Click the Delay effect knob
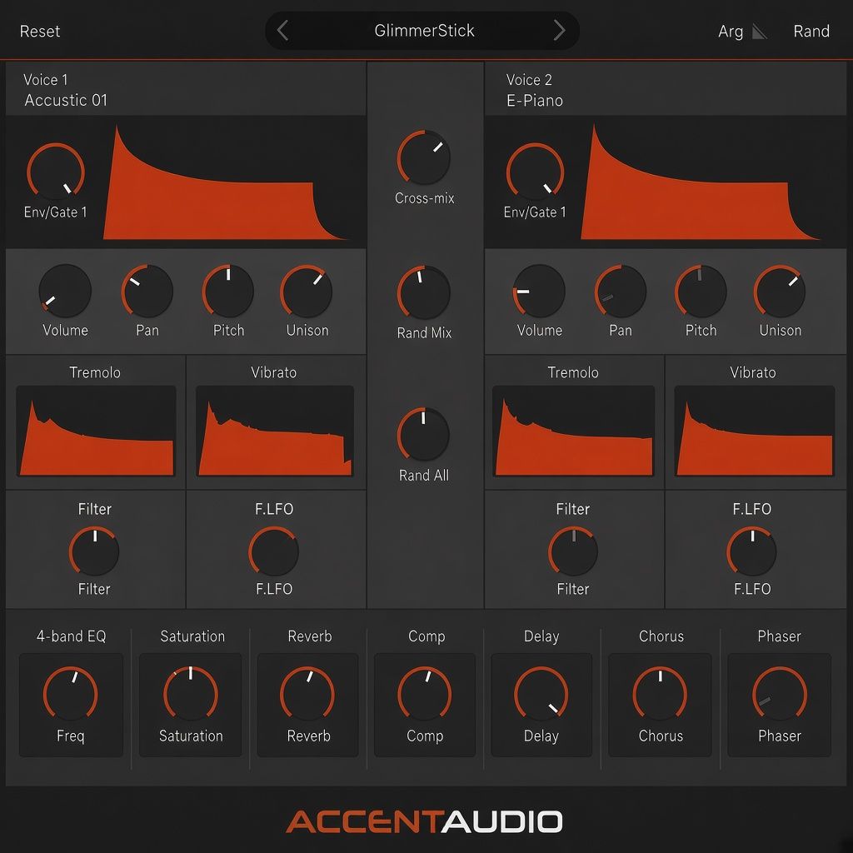 541,694
